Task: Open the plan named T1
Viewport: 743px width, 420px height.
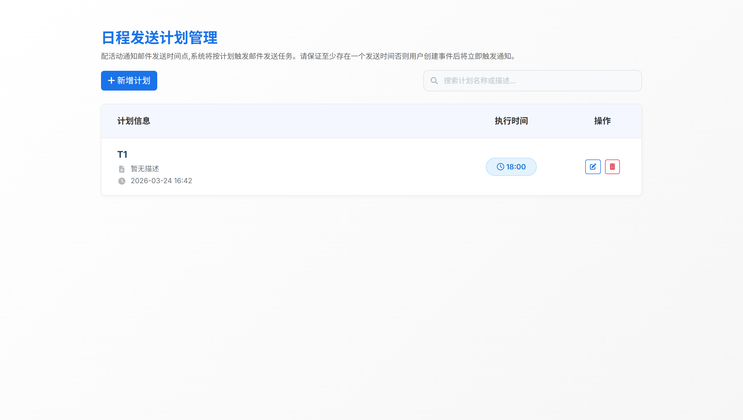Action: (122, 154)
